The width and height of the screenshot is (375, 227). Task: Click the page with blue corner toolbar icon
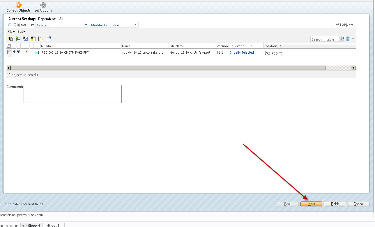point(48,39)
